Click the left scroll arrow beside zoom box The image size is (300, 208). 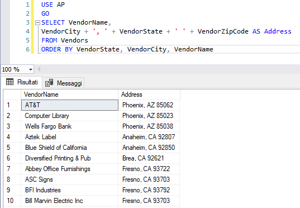click(x=39, y=69)
